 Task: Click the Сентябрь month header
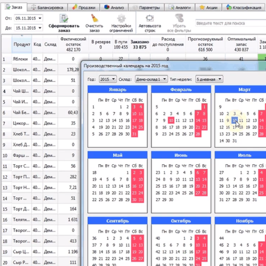click(118, 221)
